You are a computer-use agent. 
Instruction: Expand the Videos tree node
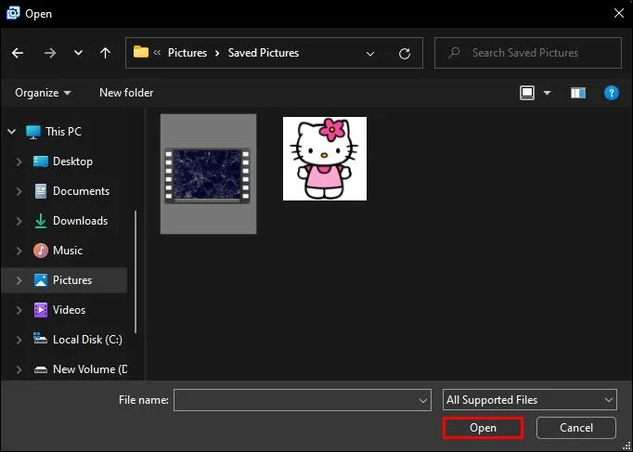(19, 310)
